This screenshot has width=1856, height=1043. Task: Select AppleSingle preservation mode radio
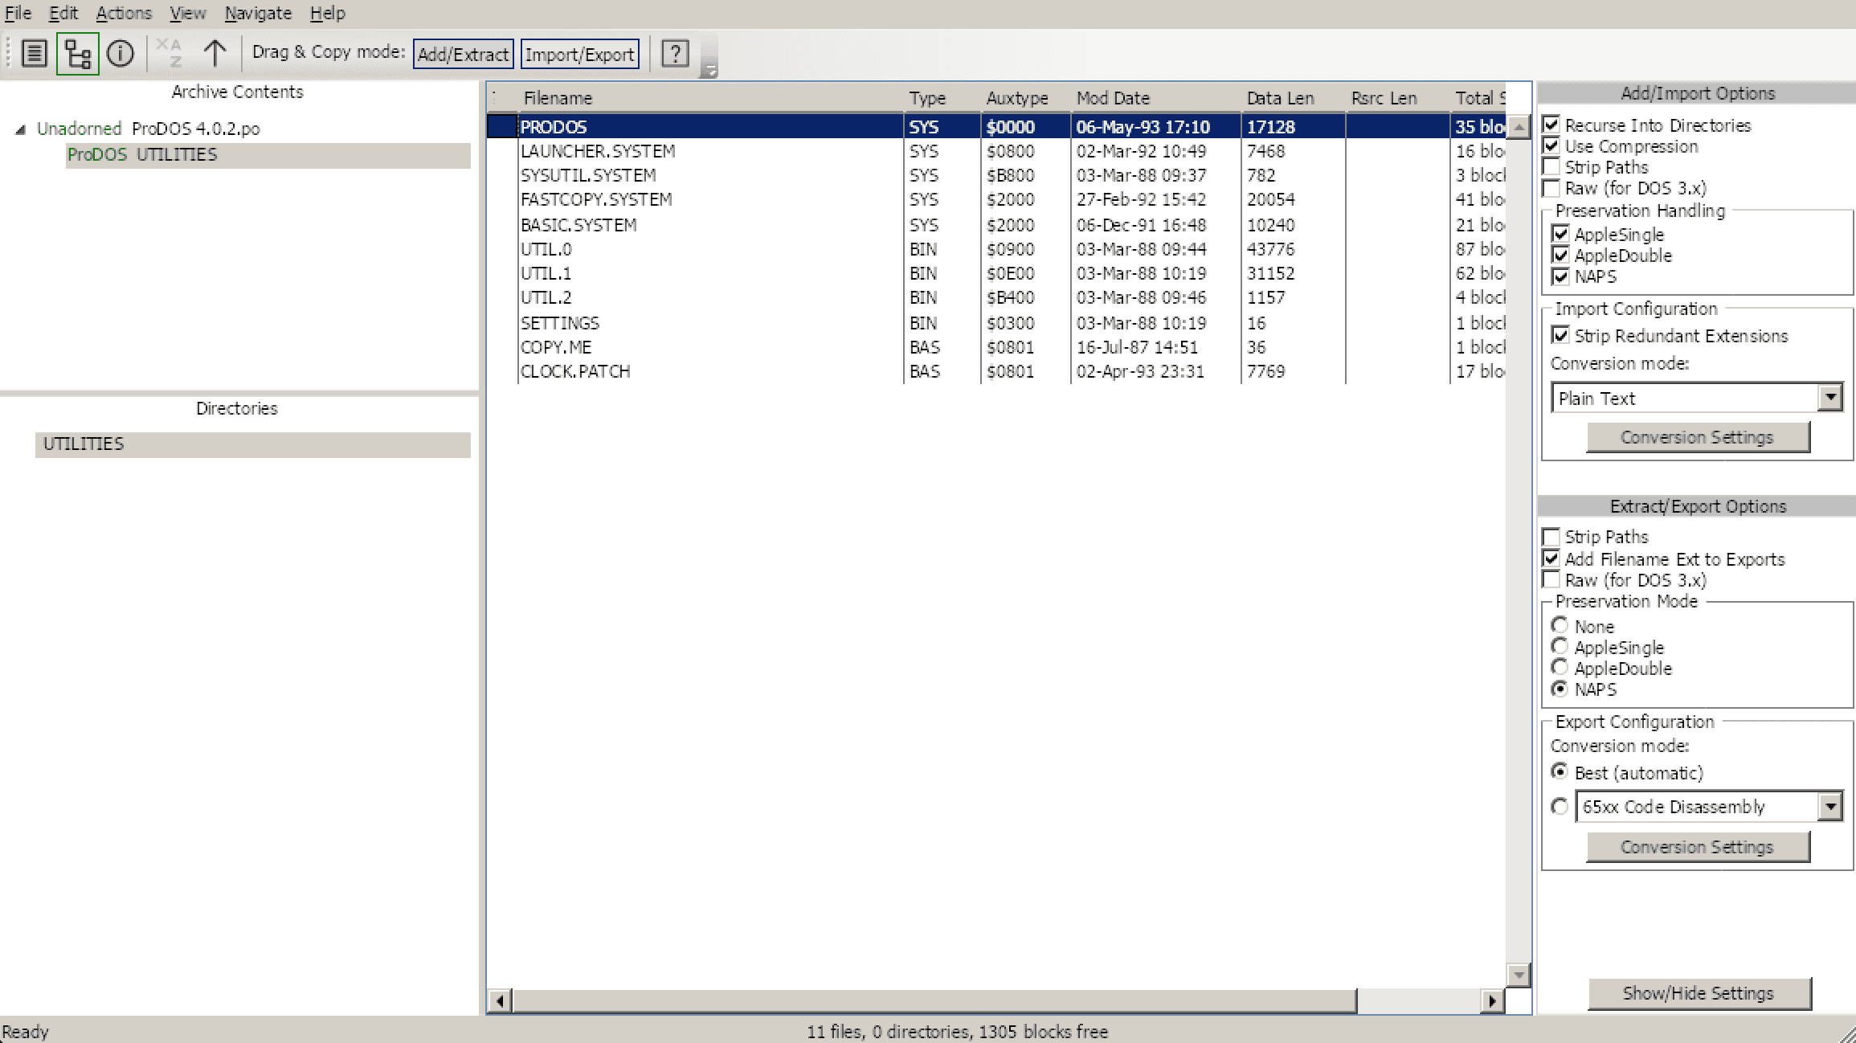pyautogui.click(x=1560, y=646)
